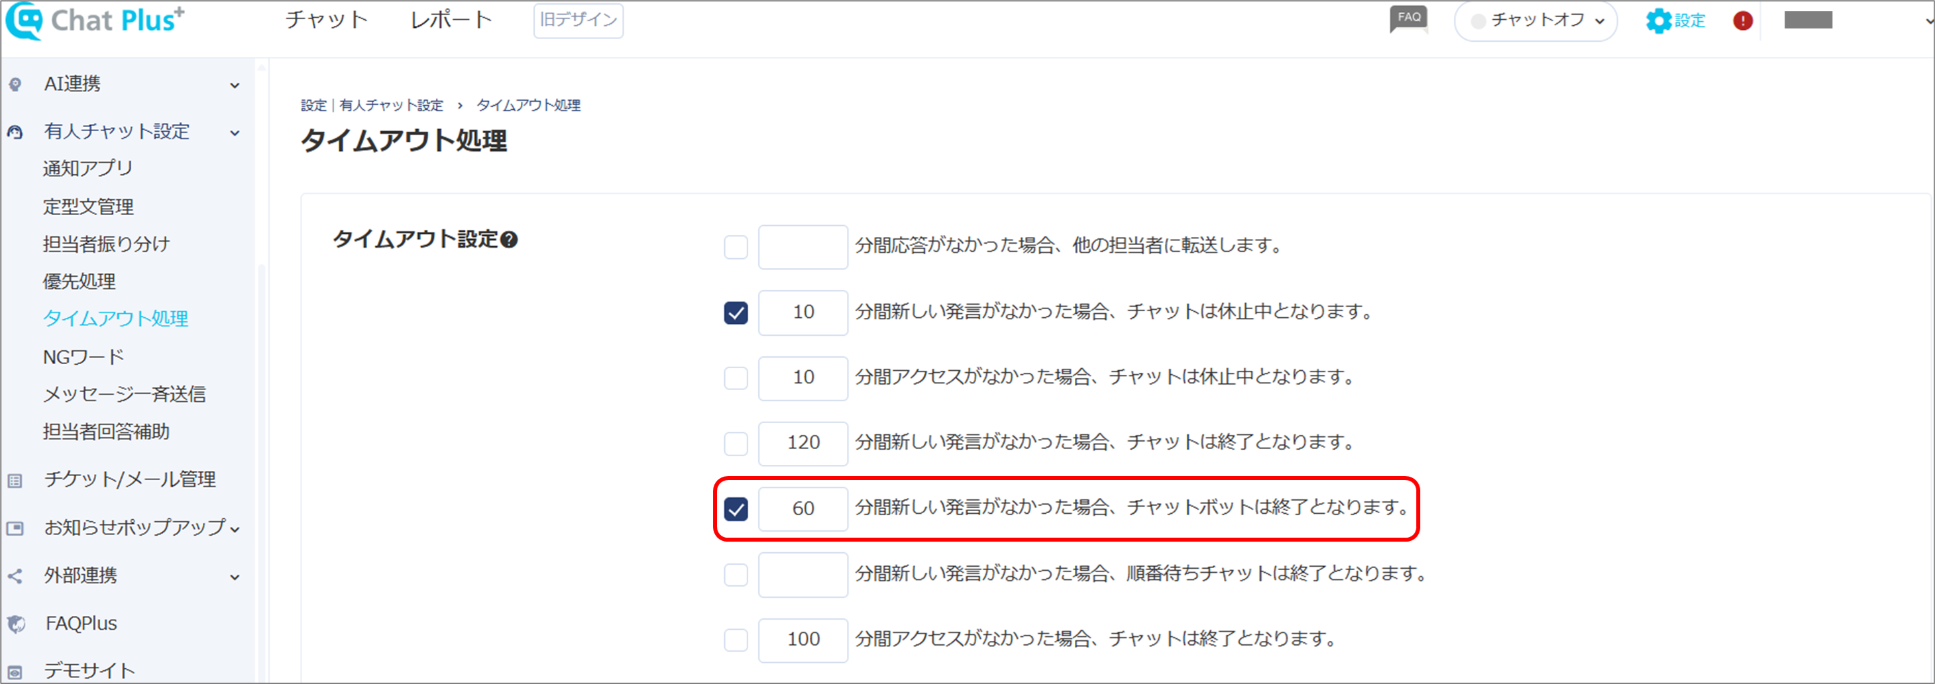Viewport: 1935px width, 684px height.
Task: Uncheck 60-minute chatbot end checkbox
Action: click(736, 509)
